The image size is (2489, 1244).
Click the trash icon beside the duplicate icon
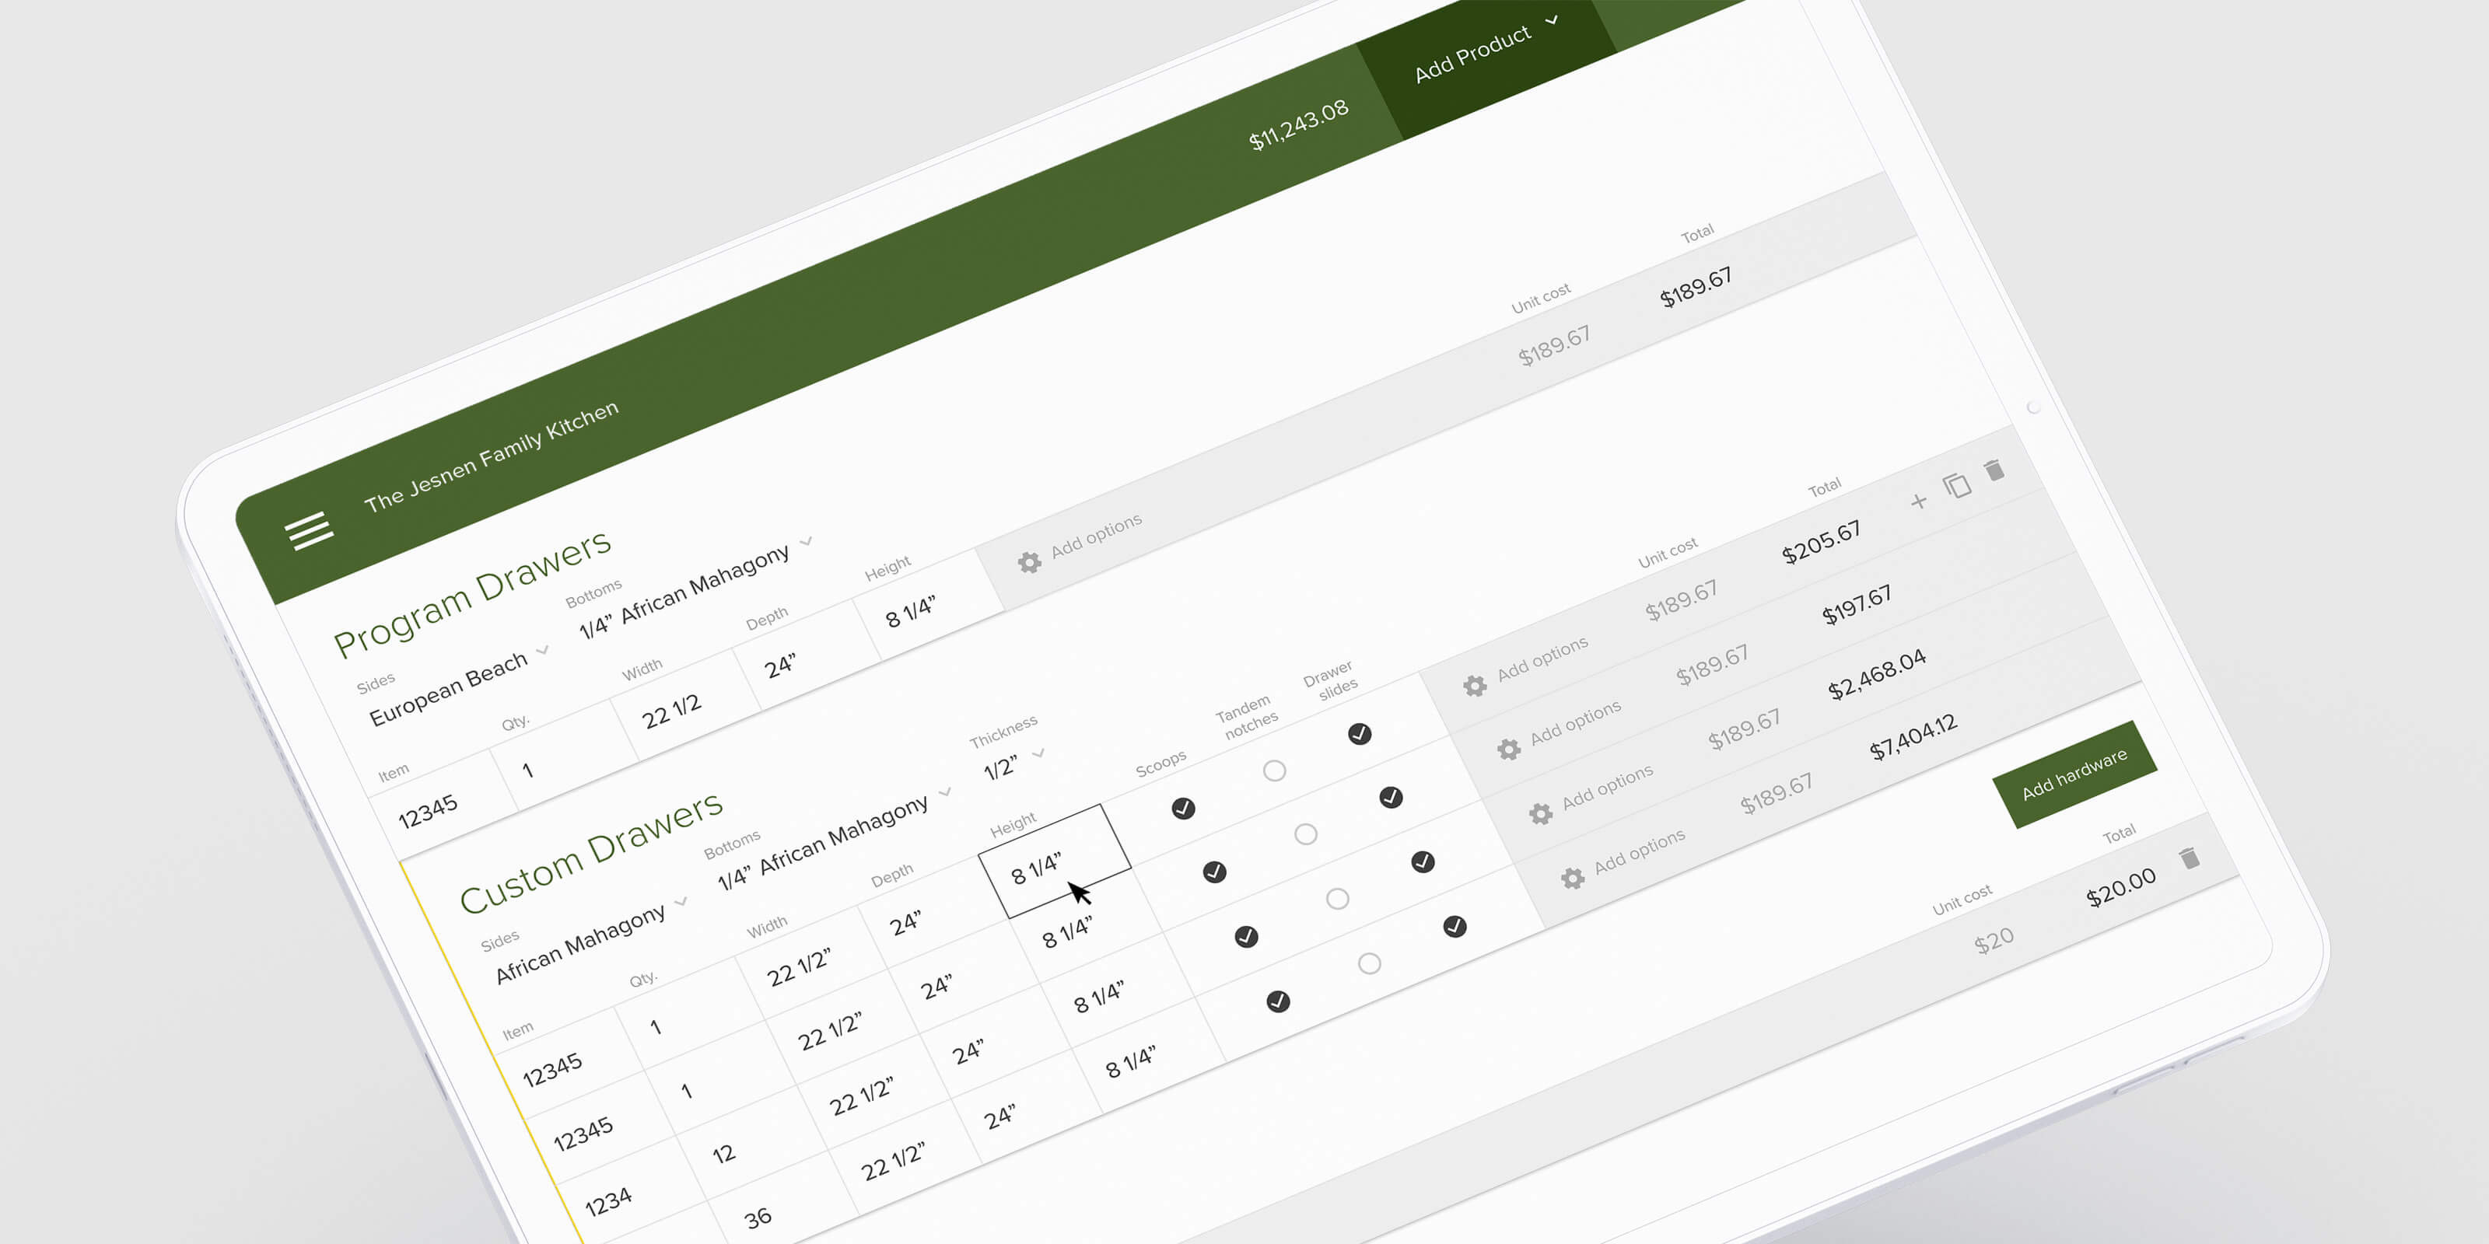[x=1994, y=470]
